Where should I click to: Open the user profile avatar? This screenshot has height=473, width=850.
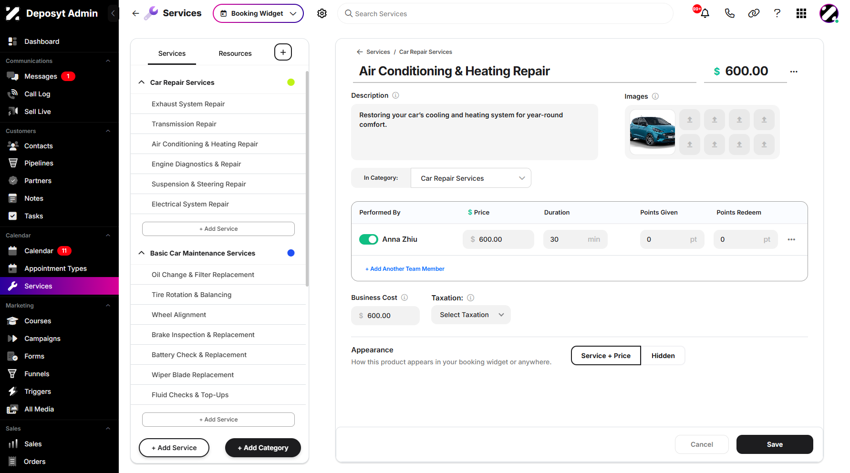(x=829, y=13)
